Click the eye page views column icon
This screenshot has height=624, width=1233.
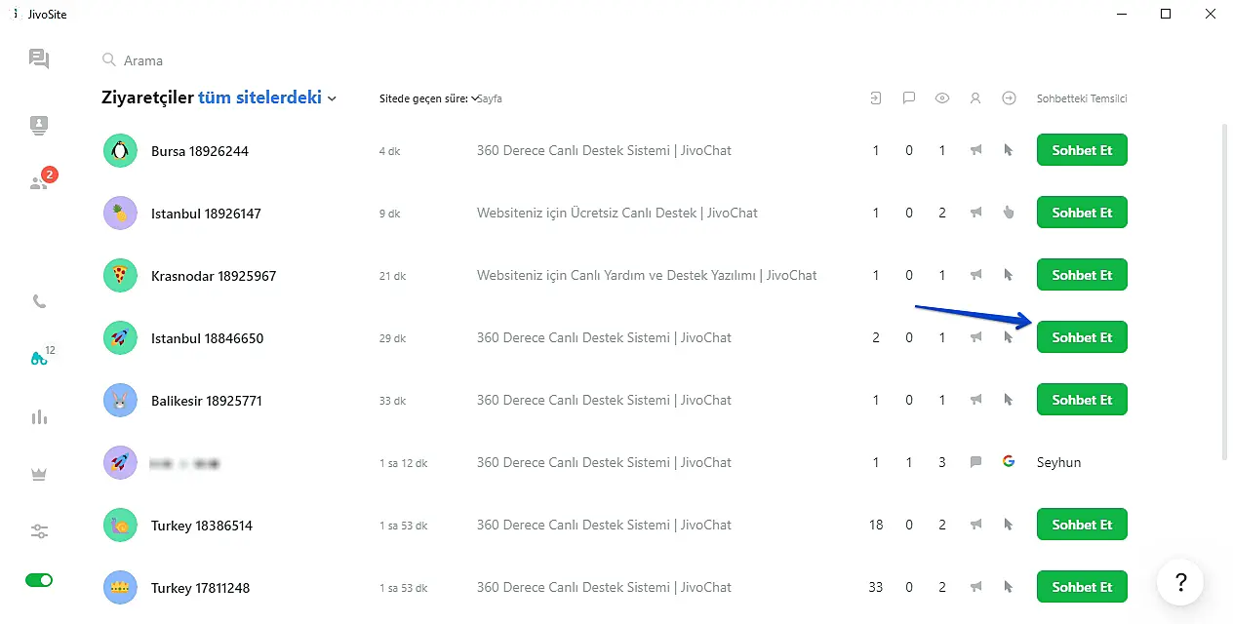tap(941, 97)
